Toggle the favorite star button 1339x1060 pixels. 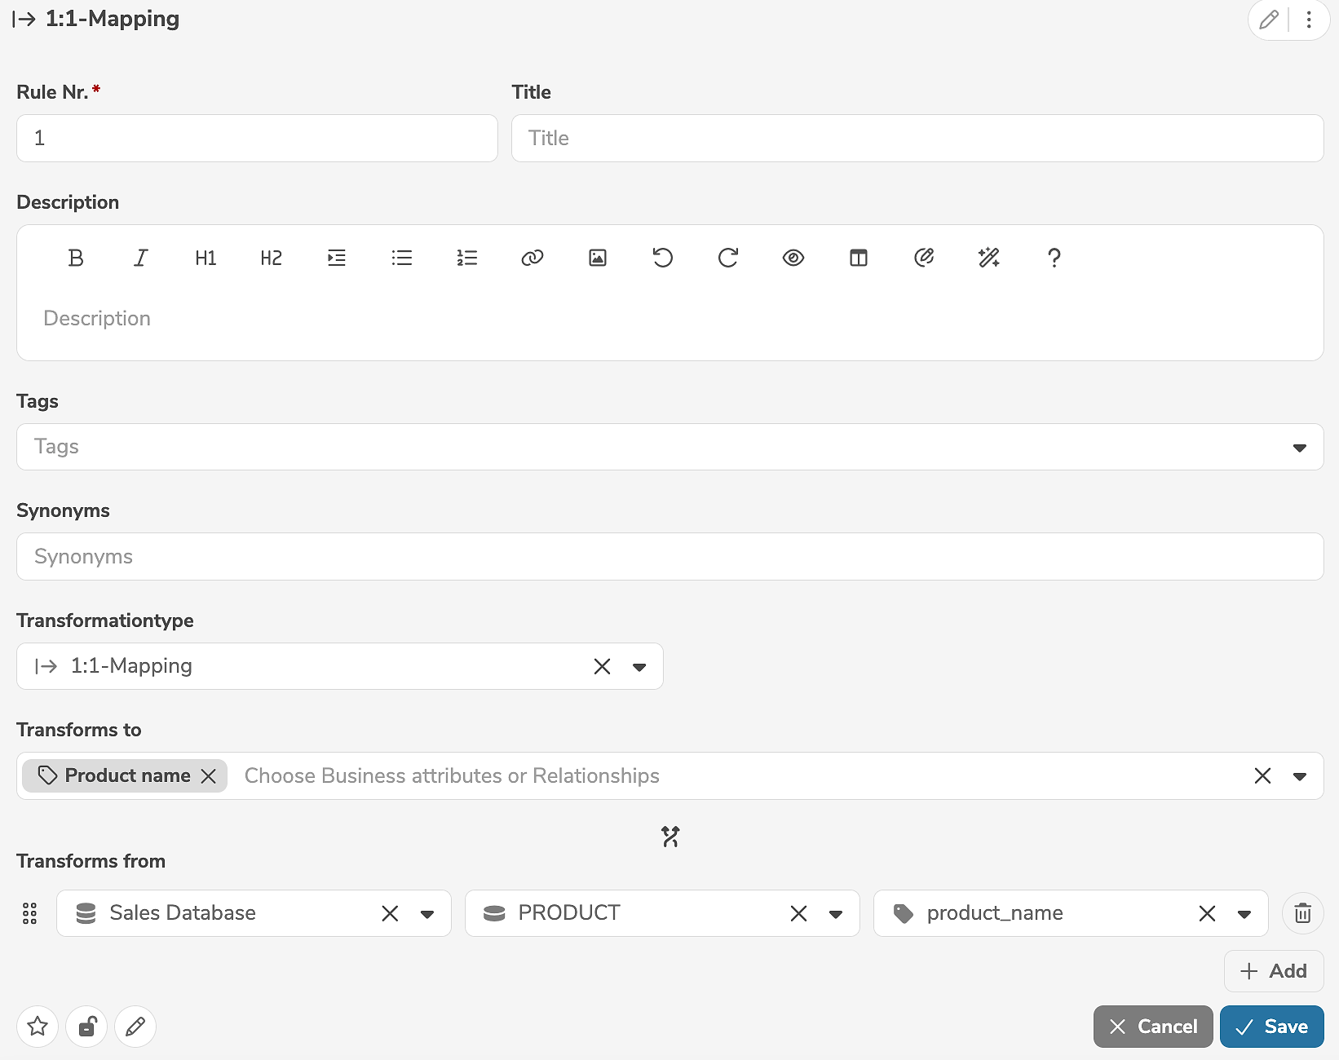[38, 1027]
